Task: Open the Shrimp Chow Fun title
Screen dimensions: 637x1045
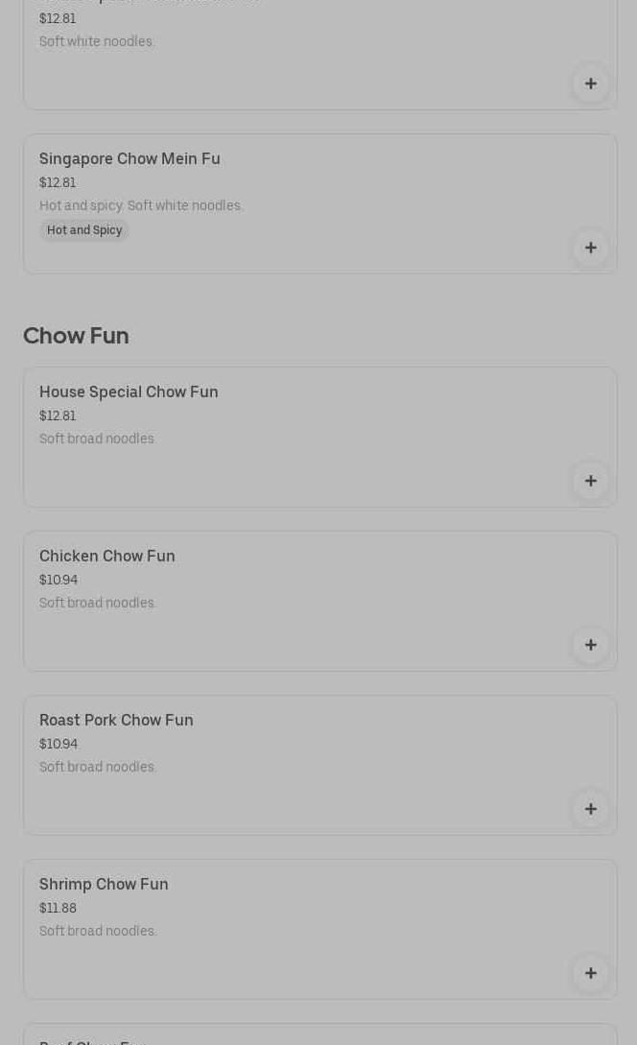Action: [104, 885]
